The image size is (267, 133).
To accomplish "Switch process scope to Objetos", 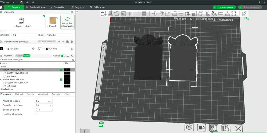I will (x=26, y=56).
